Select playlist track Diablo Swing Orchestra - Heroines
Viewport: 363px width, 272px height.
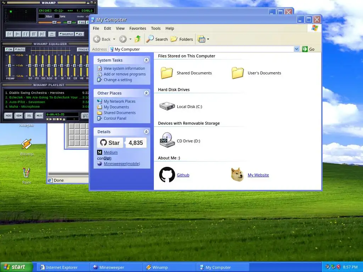46,93
